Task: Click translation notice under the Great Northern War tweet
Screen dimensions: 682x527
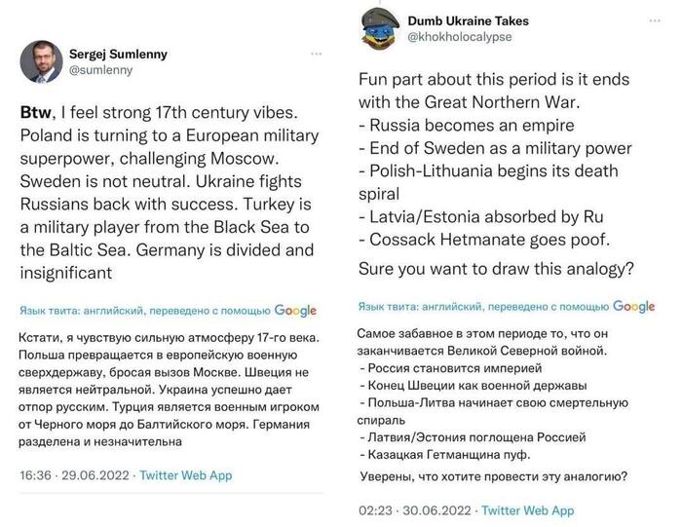Action: (482, 306)
